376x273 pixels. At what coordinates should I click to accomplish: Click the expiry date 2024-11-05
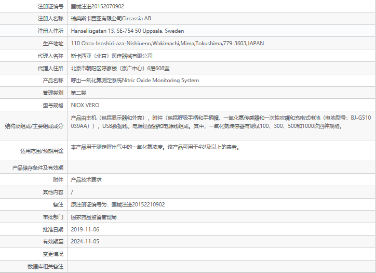click(85, 242)
